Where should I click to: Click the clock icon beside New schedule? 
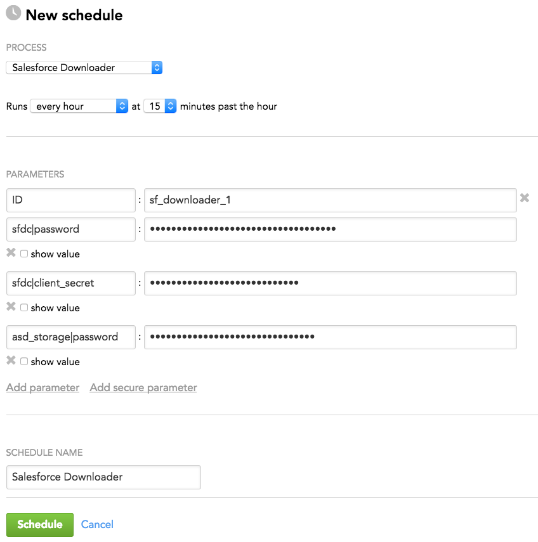click(x=13, y=13)
